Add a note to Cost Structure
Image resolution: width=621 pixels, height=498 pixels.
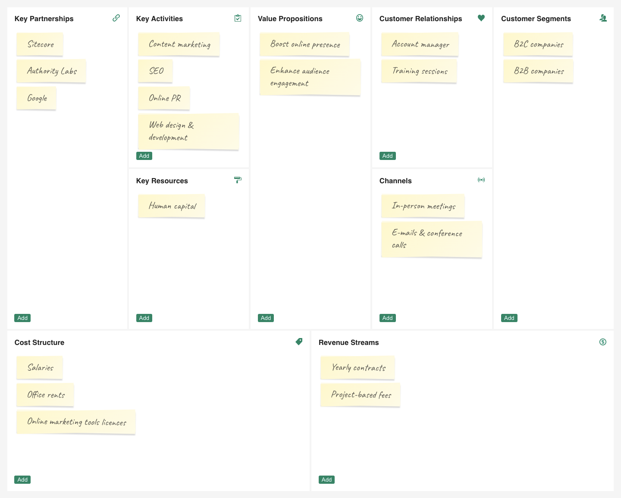coord(22,479)
